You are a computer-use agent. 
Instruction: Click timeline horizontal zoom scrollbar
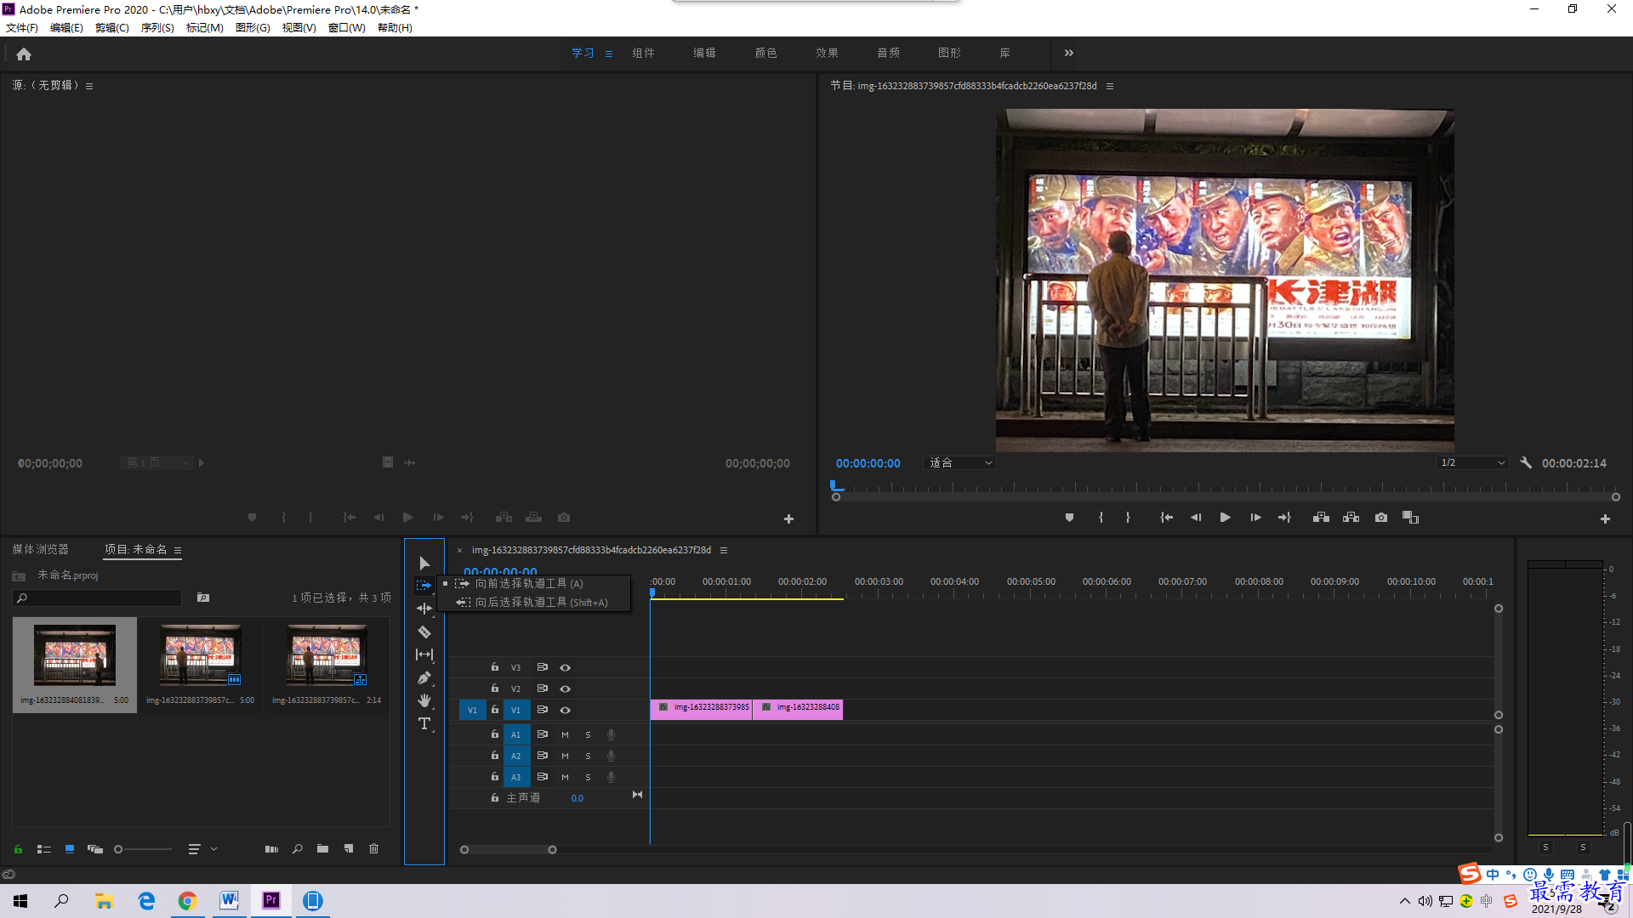508,849
